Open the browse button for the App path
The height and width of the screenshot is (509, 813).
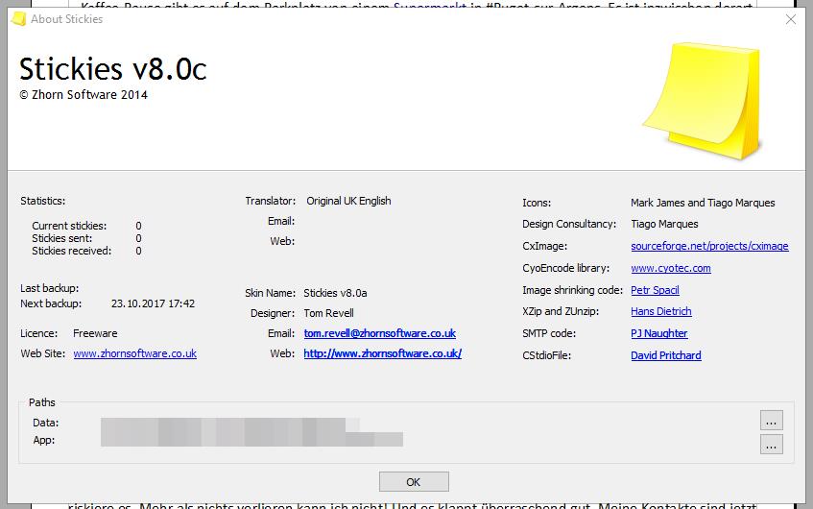771,445
